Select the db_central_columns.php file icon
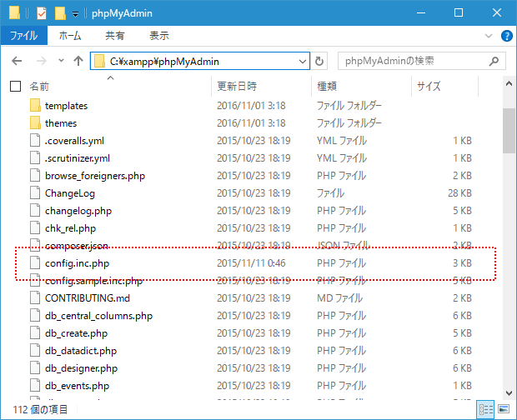The height and width of the screenshot is (420, 517). click(35, 316)
